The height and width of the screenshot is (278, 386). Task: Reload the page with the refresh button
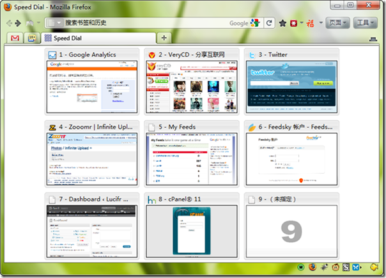tap(269, 23)
